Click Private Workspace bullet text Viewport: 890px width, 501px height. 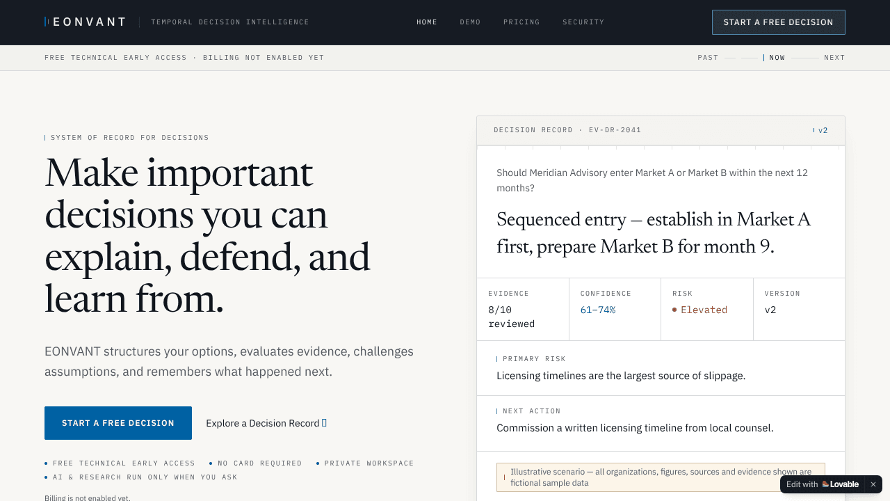point(369,463)
